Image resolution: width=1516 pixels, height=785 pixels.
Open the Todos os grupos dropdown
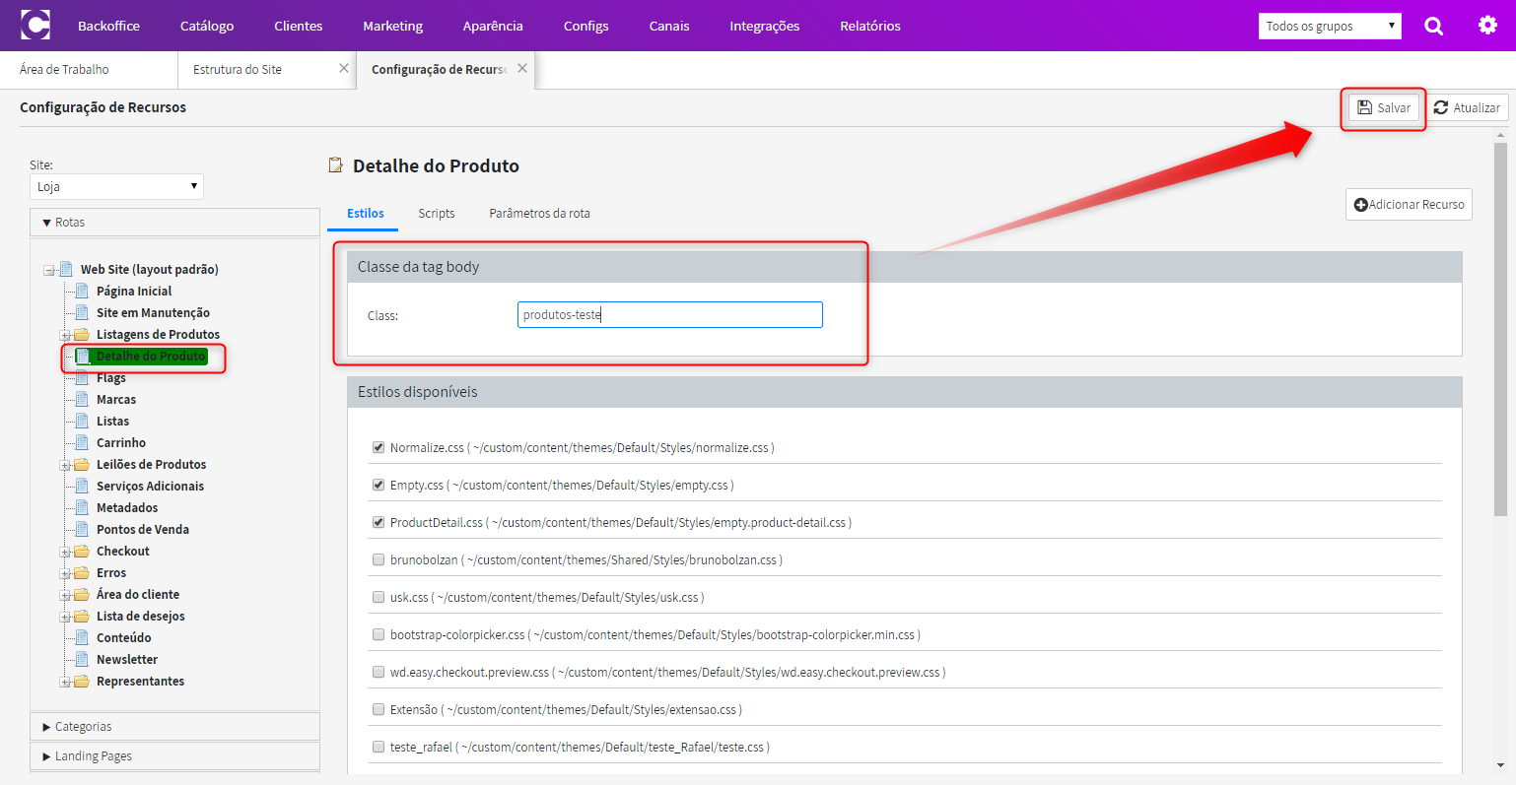[1330, 26]
